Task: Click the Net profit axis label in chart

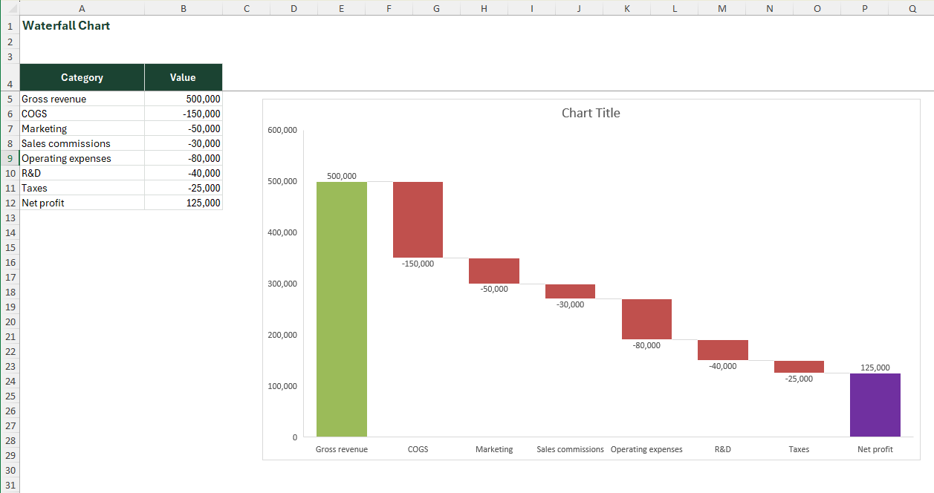Action: [875, 449]
